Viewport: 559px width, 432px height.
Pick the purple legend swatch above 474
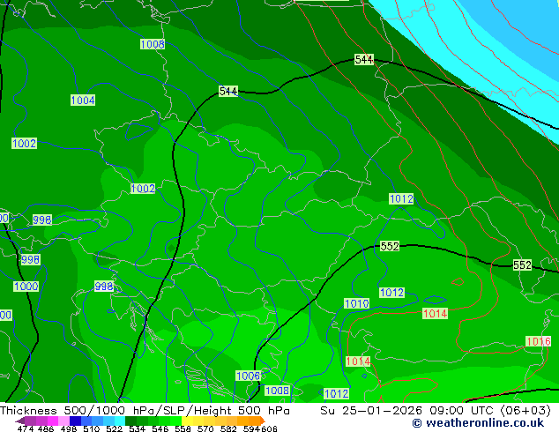(30, 421)
